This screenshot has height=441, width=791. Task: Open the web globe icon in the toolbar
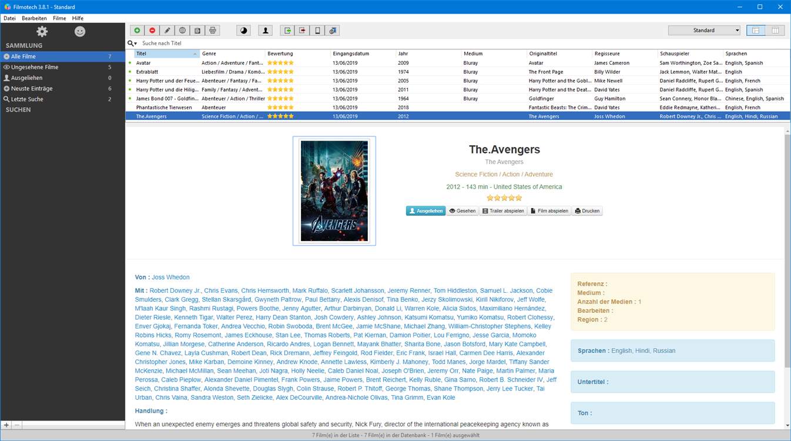[183, 31]
